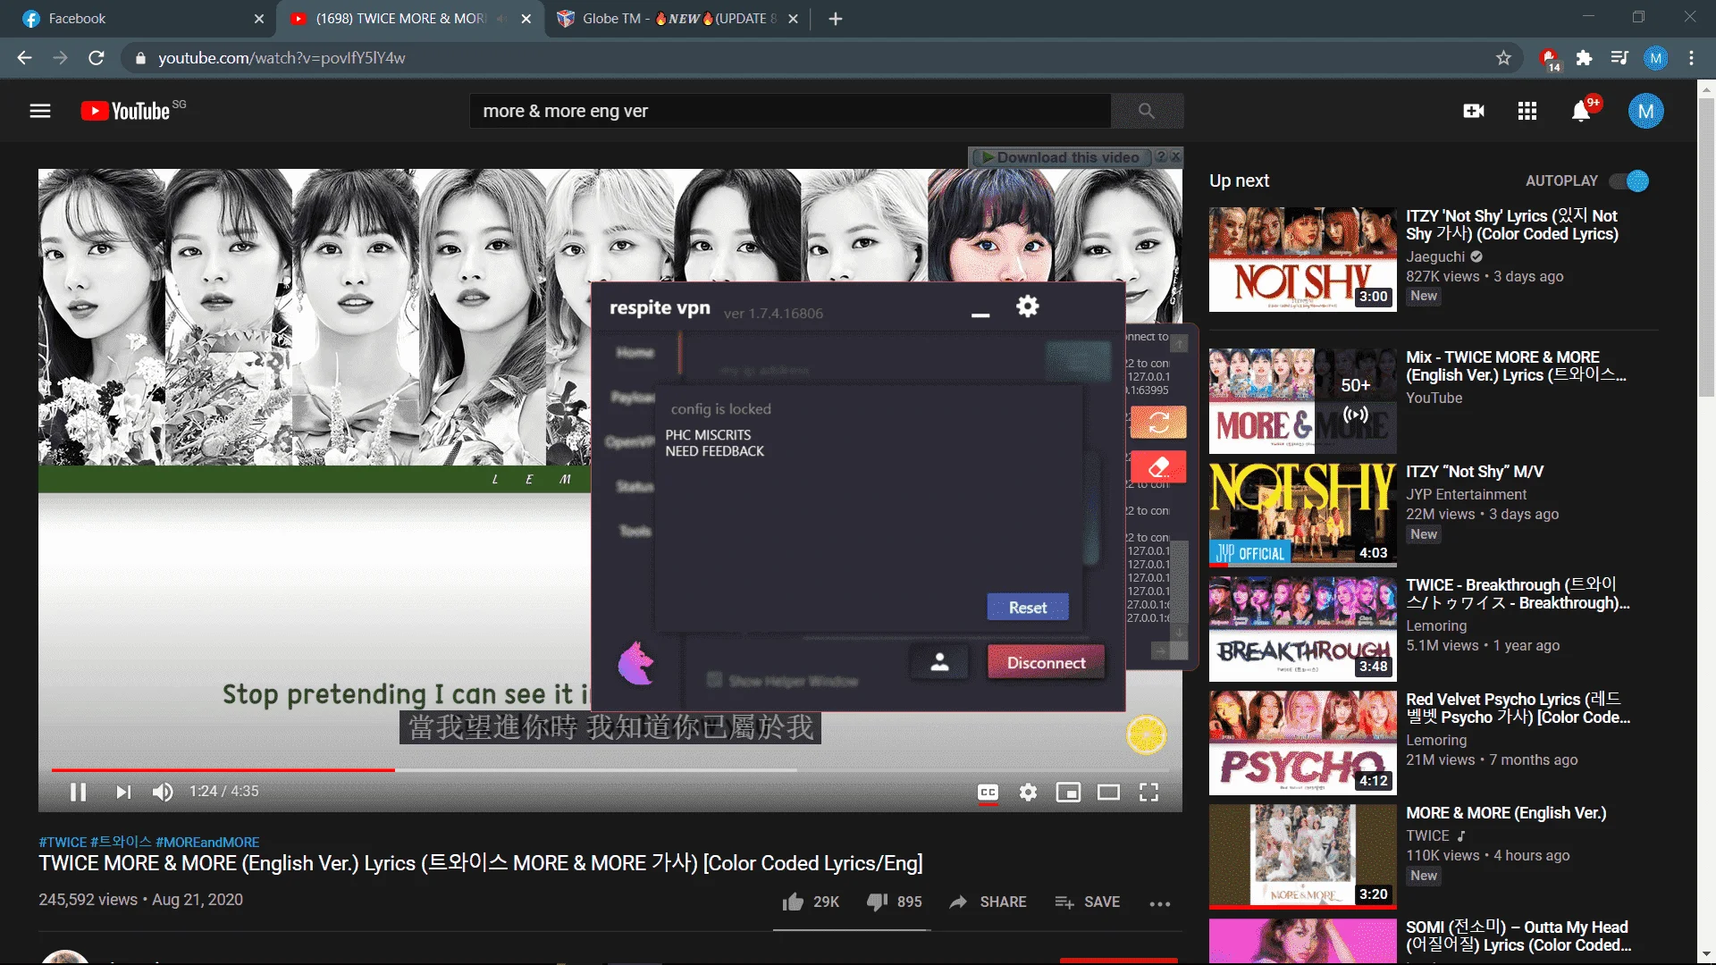This screenshot has height=965, width=1716.
Task: Open Chrome three-dot menu
Action: point(1691,58)
